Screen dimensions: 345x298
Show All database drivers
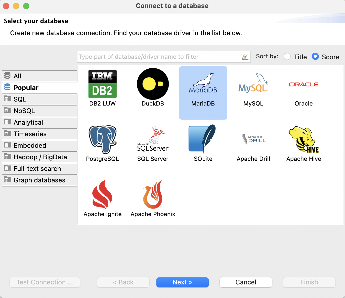click(39, 76)
